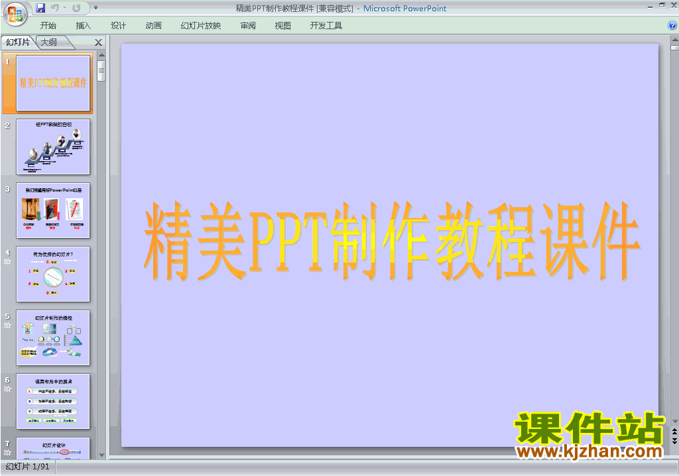The height and width of the screenshot is (476, 679).
Task: Select slide 1 thumbnail
Action: (53, 83)
